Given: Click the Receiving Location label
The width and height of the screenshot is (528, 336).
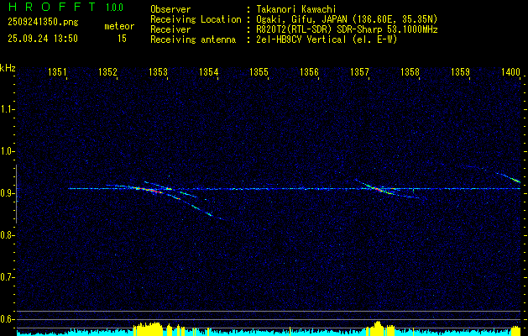Looking at the screenshot, I should coord(196,19).
